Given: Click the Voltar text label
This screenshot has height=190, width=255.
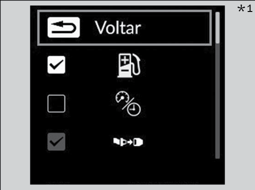Looking at the screenshot, I should tap(118, 28).
